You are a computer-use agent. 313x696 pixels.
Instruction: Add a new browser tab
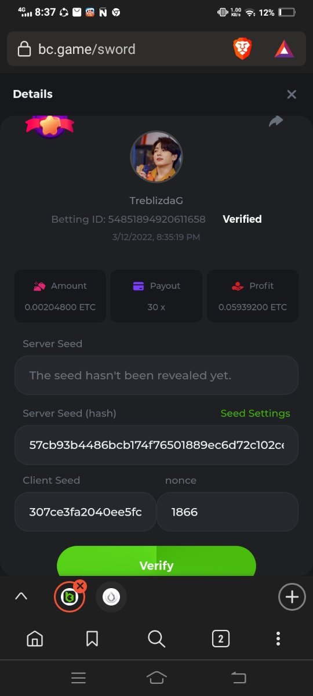(x=292, y=597)
